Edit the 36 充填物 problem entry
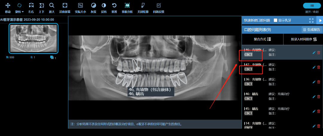The height and width of the screenshot is (136, 323). [x=314, y=82]
